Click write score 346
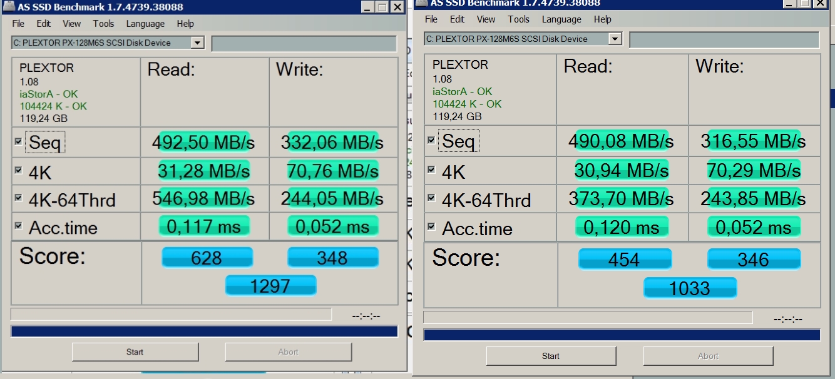835x379 pixels. click(x=754, y=259)
